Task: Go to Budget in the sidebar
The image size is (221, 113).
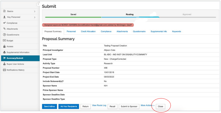Action: (20, 41)
